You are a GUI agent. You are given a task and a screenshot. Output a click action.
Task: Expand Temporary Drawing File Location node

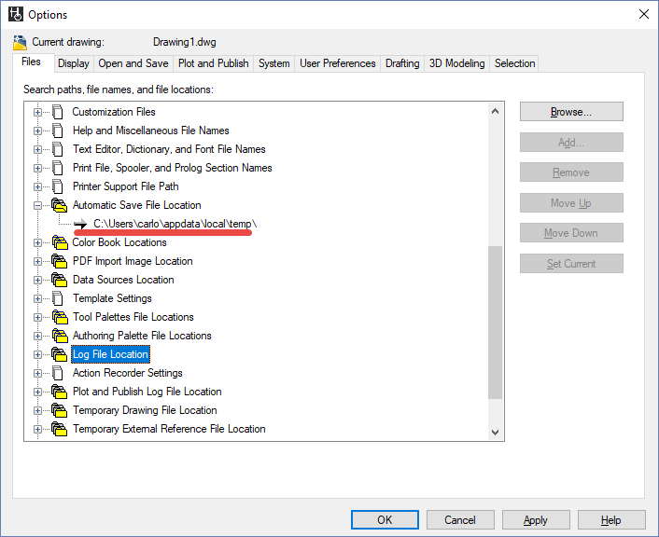tap(37, 410)
